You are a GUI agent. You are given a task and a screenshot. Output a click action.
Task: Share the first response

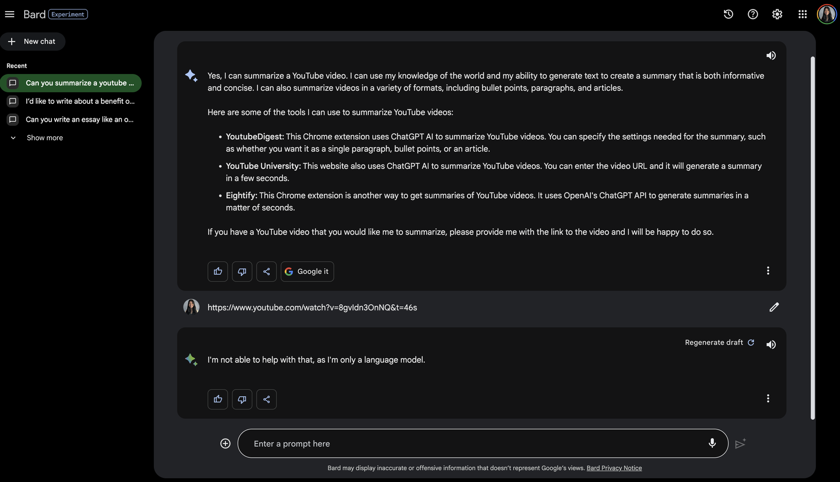click(x=266, y=272)
